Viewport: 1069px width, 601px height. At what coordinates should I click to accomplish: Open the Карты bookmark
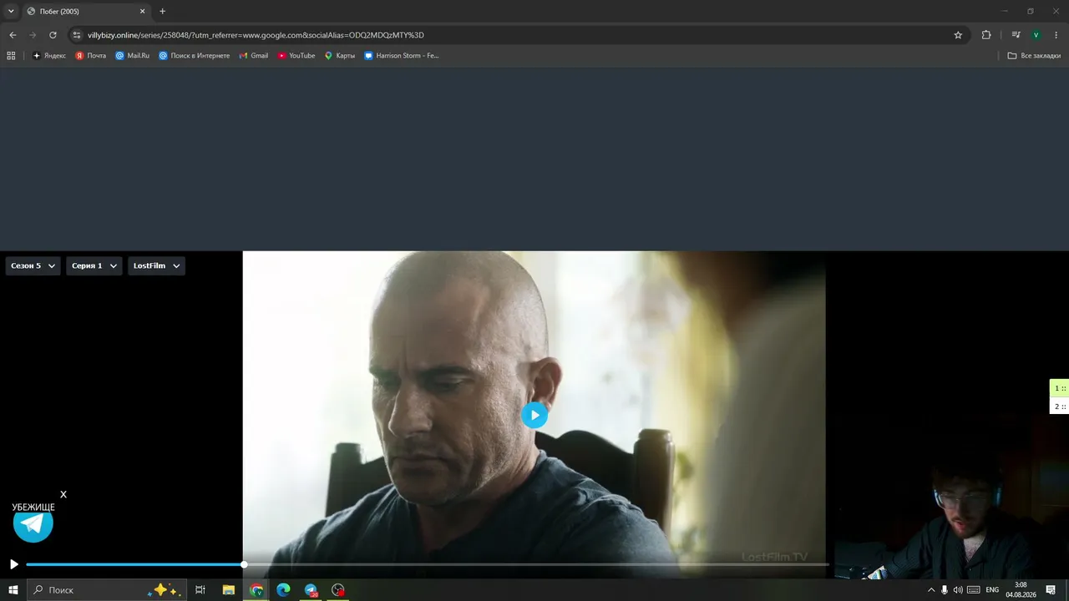click(340, 56)
